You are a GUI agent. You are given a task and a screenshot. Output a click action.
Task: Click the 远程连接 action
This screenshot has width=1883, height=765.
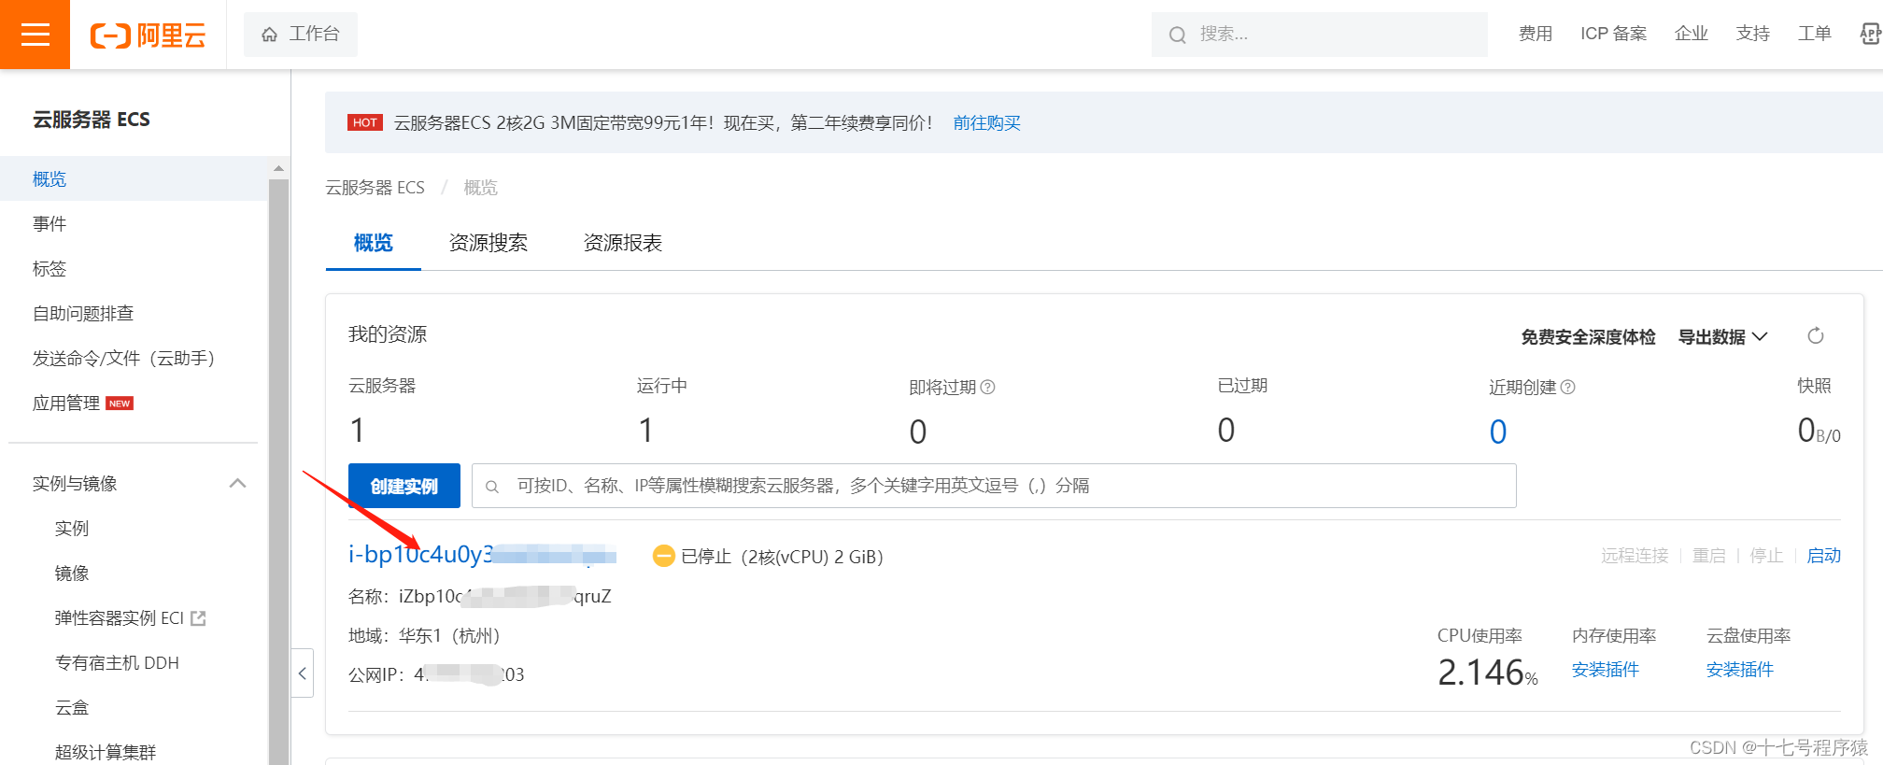click(x=1635, y=556)
